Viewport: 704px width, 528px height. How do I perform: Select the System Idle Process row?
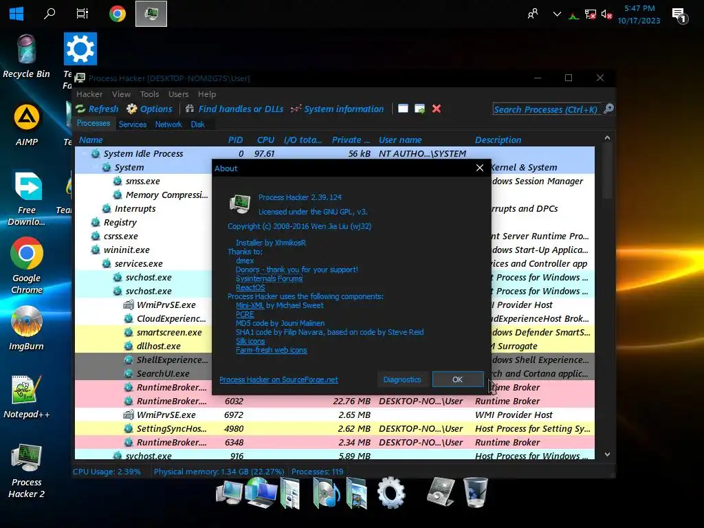tap(335, 153)
